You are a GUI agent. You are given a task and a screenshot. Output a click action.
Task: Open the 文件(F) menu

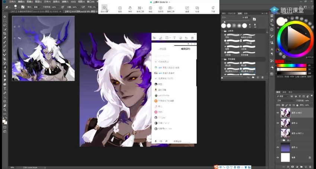12,1
